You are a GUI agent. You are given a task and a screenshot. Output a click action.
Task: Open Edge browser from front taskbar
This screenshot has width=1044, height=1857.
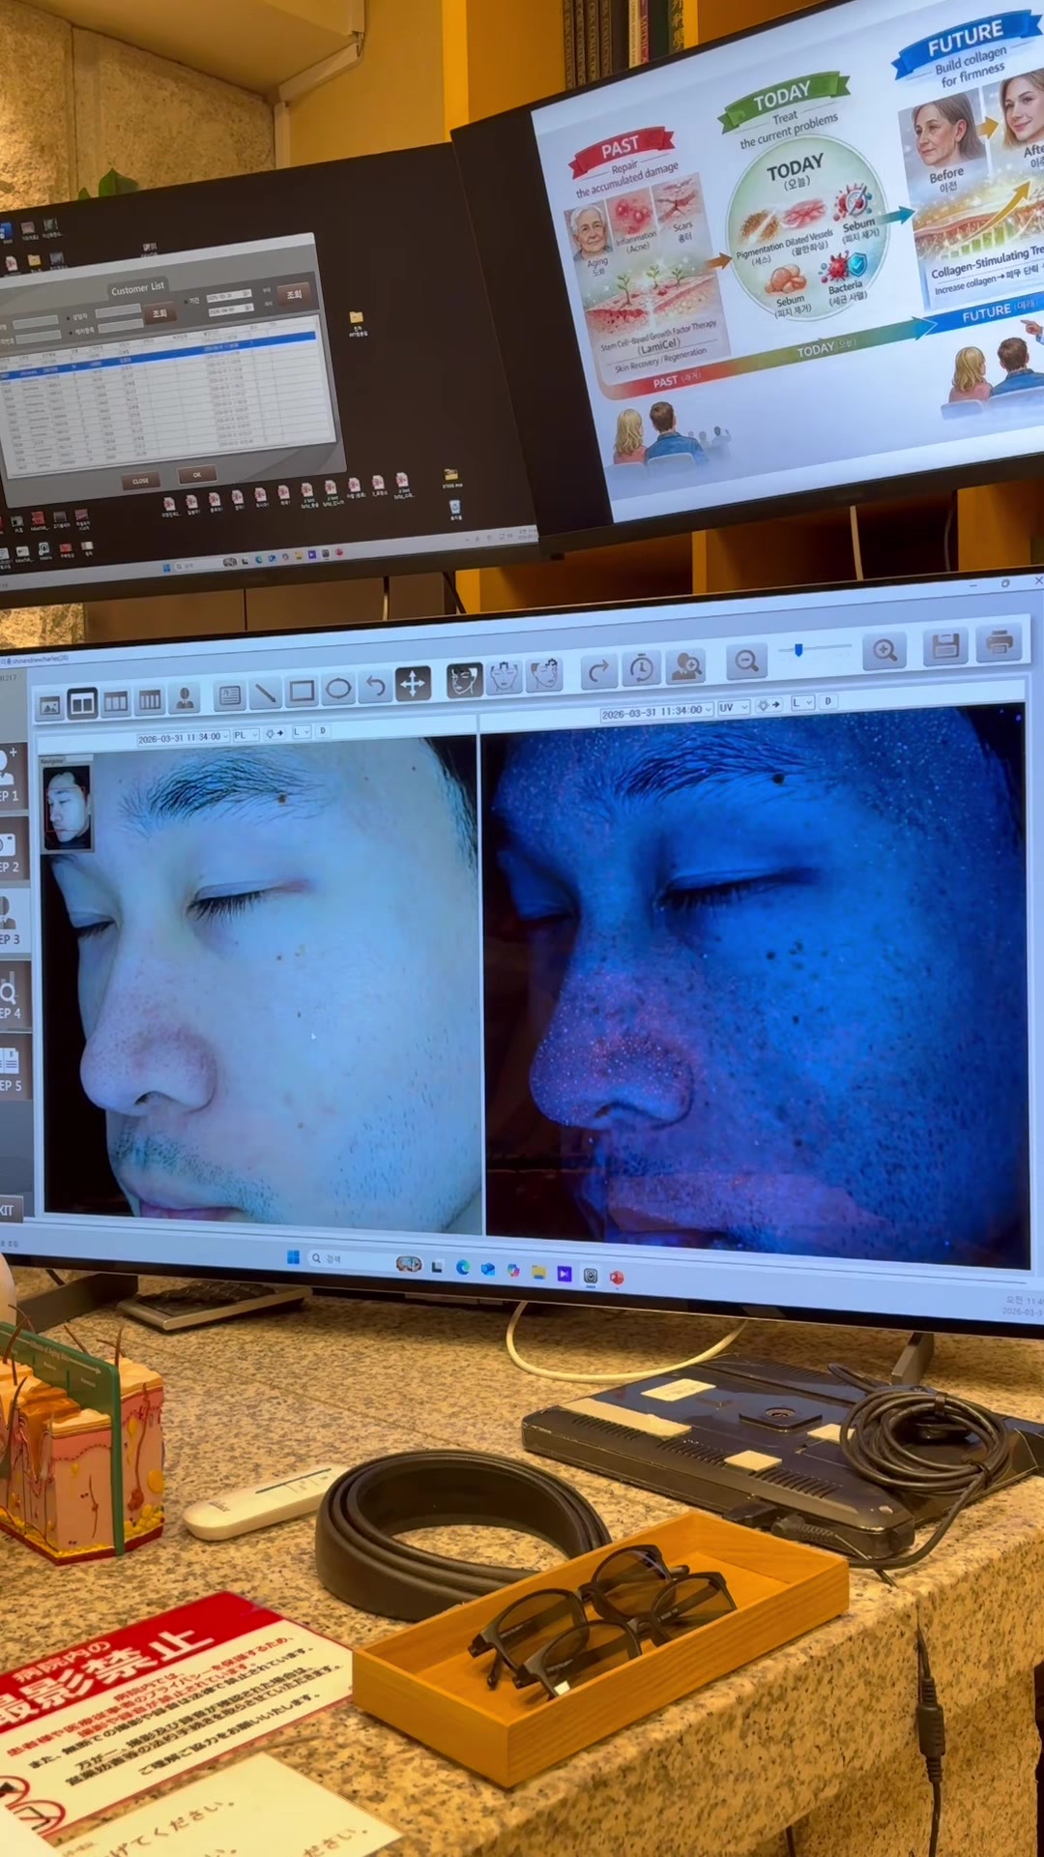[x=462, y=1267]
